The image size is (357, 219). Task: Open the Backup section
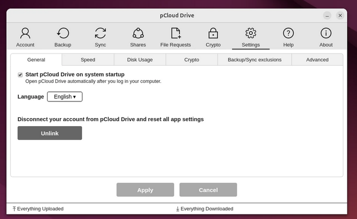tap(63, 37)
